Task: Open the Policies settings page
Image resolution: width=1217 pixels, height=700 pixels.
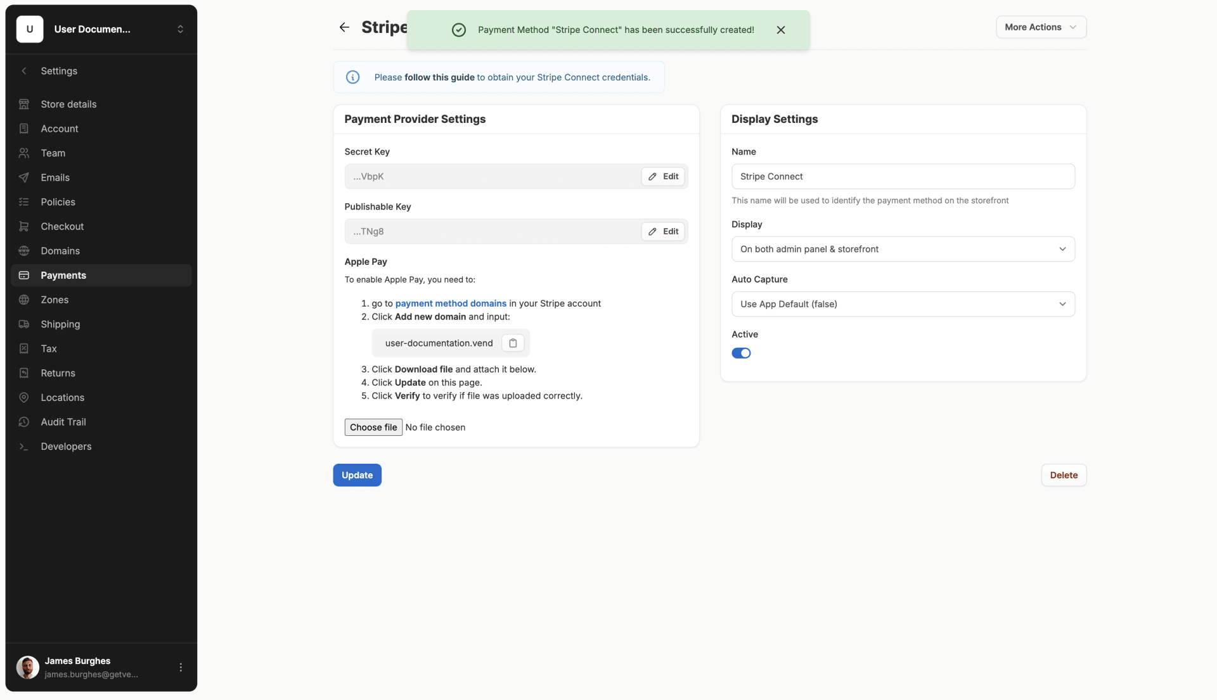Action: [101, 202]
